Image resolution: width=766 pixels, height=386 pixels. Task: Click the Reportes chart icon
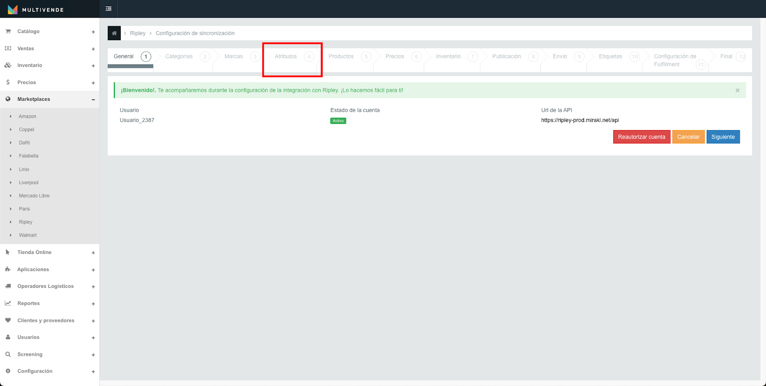[8, 303]
